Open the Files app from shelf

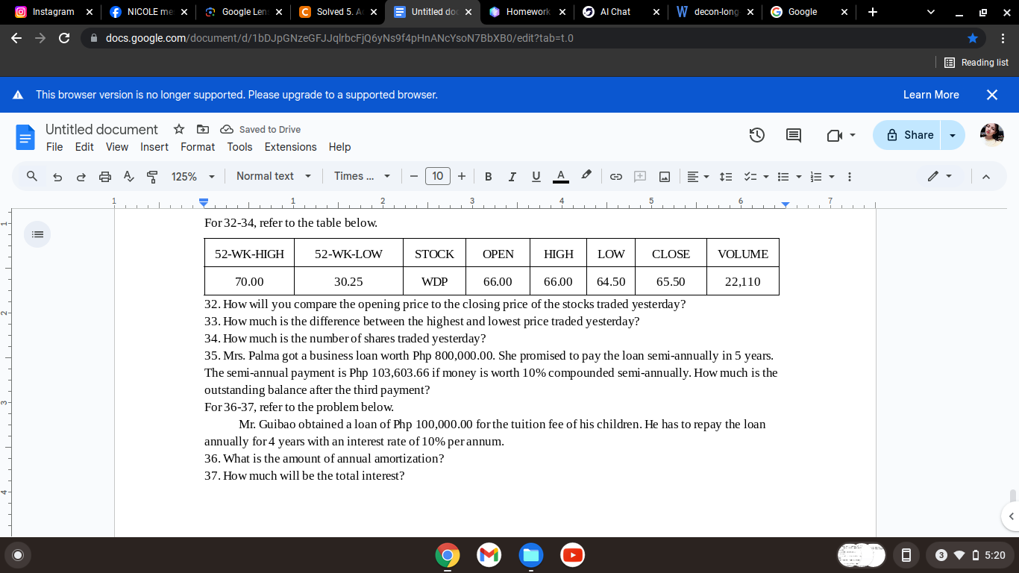coord(530,555)
